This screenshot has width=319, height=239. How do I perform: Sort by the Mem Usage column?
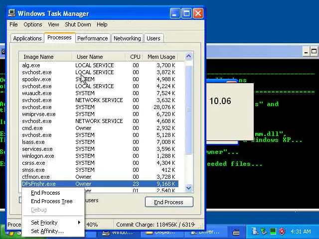pyautogui.click(x=161, y=57)
